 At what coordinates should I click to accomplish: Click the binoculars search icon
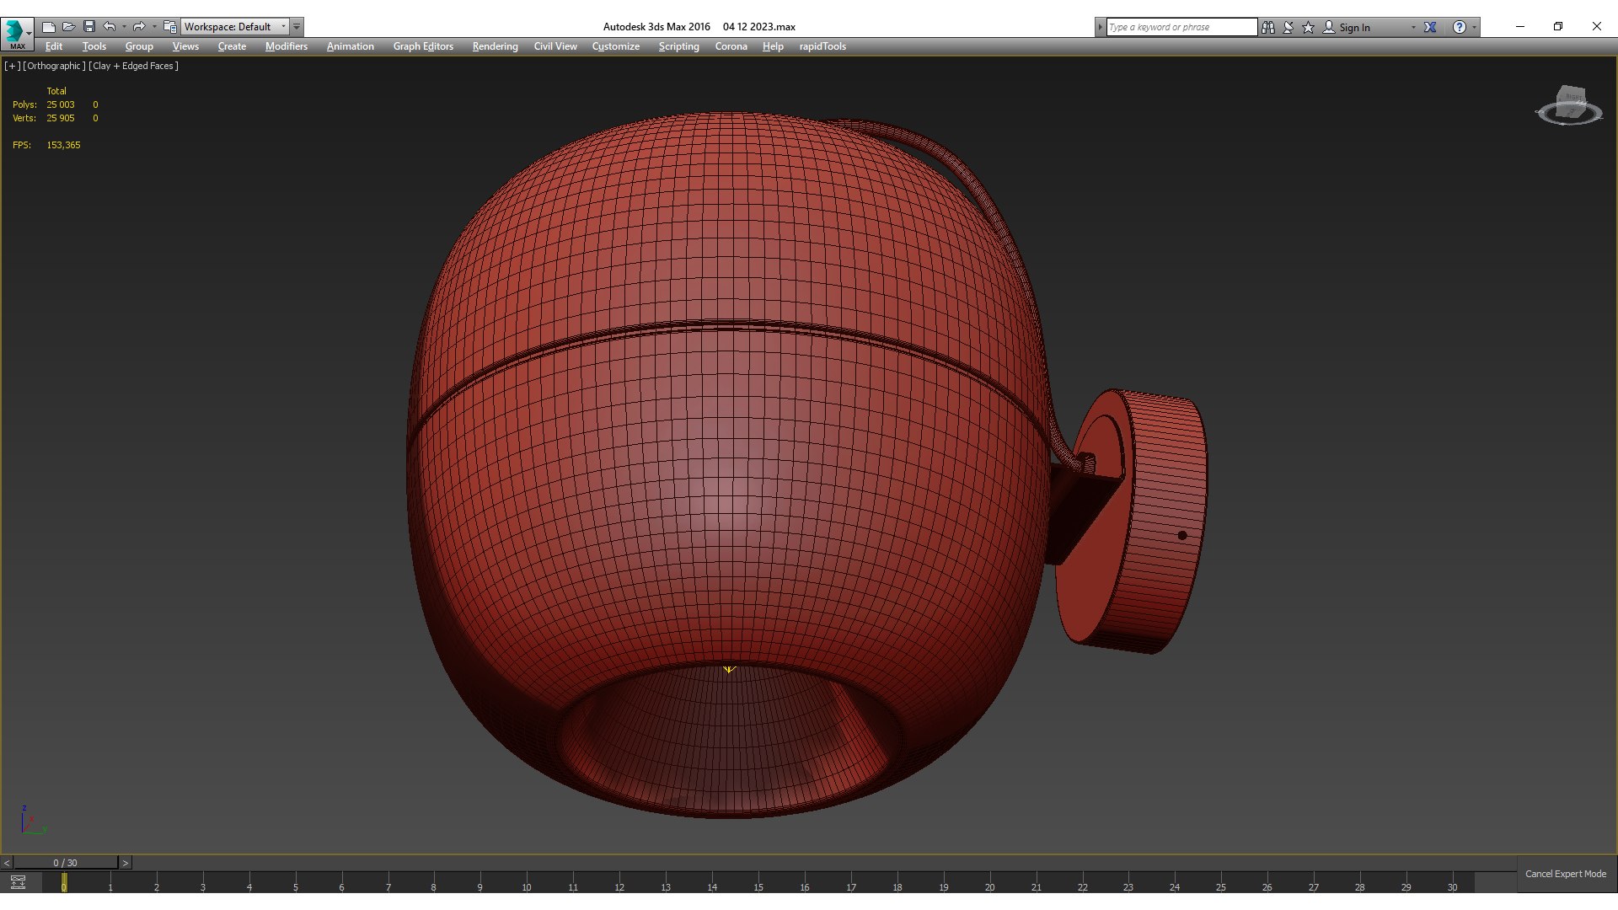[1268, 27]
